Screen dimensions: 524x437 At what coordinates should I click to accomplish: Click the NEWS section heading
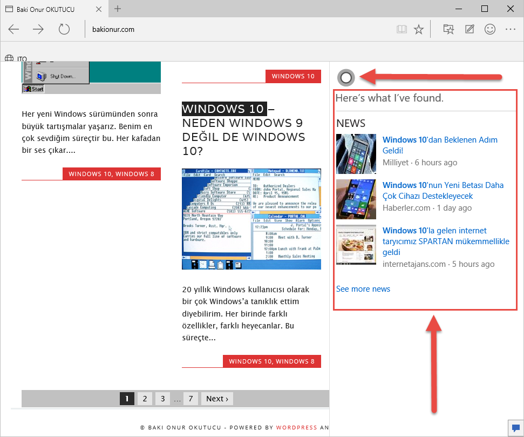tap(351, 124)
